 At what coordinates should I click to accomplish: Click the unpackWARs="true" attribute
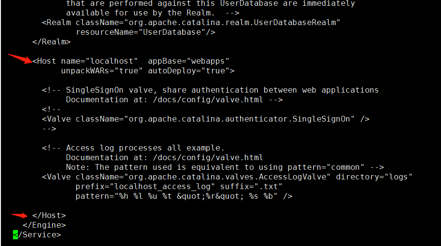(102, 71)
